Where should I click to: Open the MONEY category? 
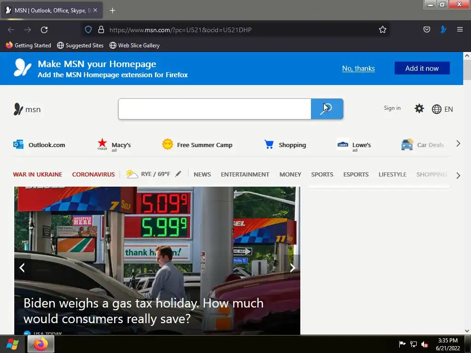[290, 174]
